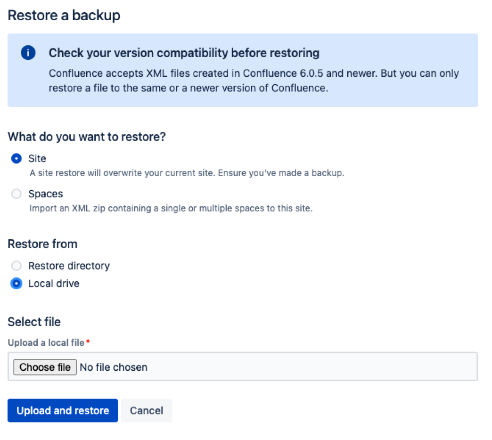Click the blue info icon in banner

[x=28, y=53]
